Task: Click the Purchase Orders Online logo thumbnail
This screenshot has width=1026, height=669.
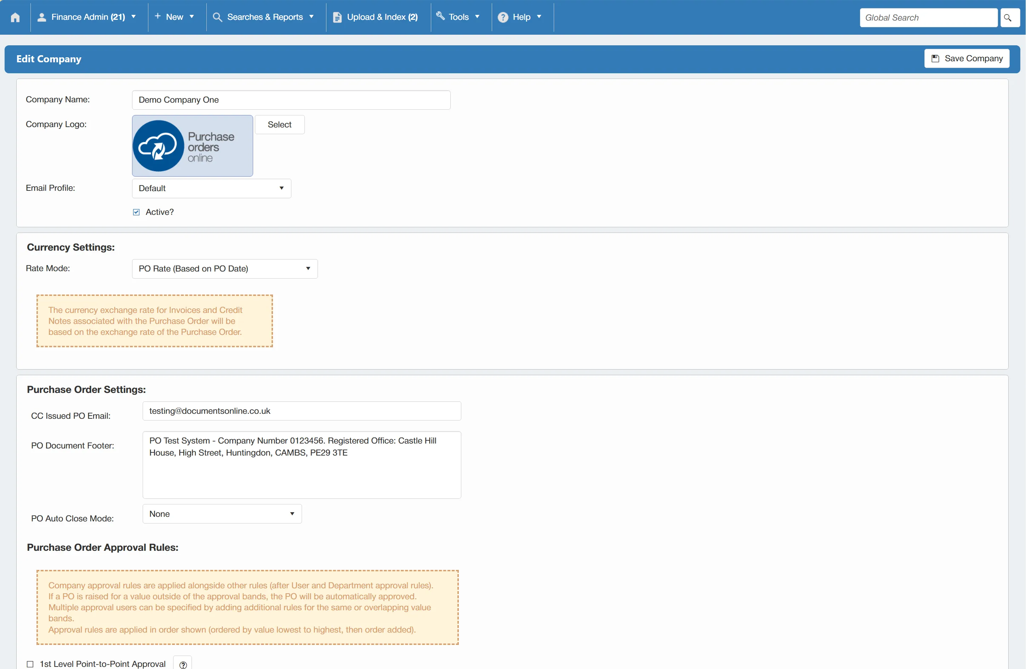Action: coord(192,146)
